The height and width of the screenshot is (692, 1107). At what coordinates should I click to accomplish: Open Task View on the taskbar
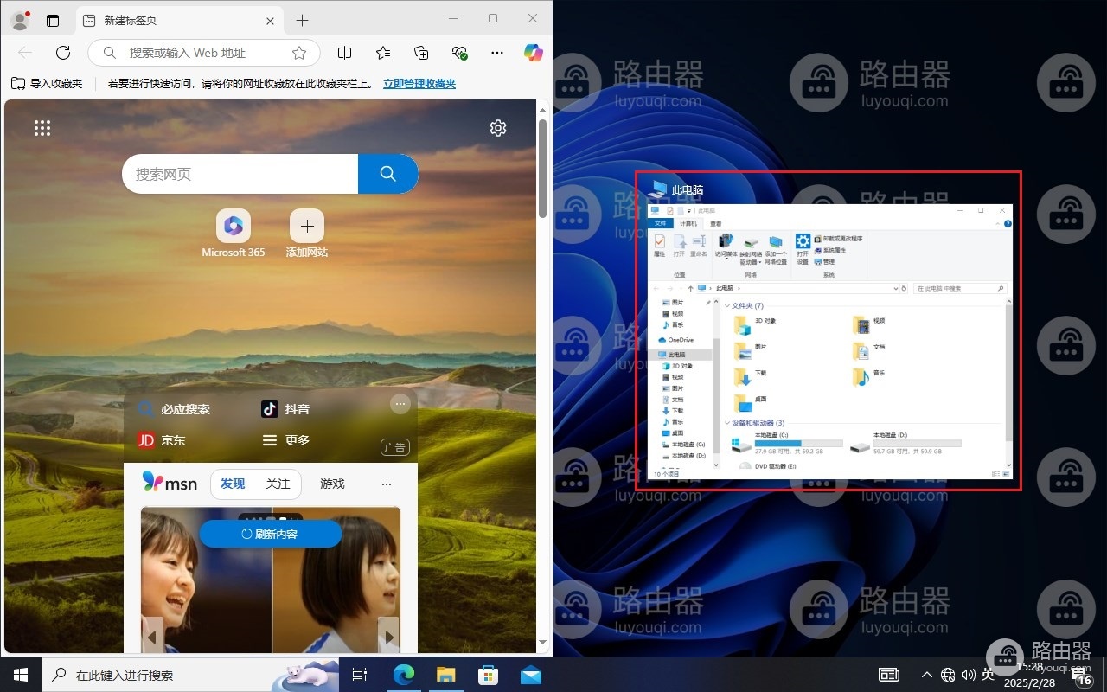click(360, 675)
